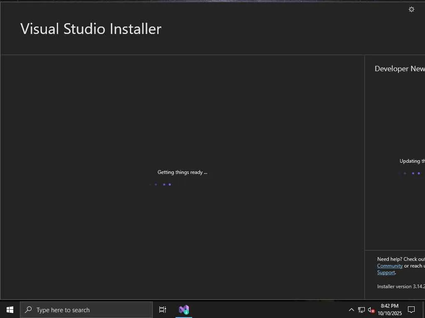Click the search magnifier icon in taskbar
Viewport: 425px width, 318px height.
(28, 310)
